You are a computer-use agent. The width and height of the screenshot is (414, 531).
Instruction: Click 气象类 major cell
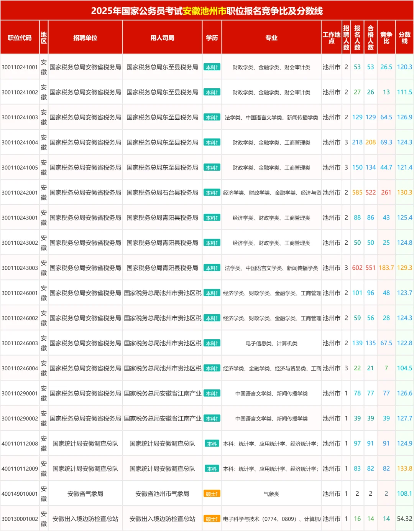click(x=271, y=494)
